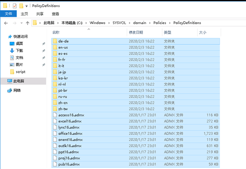Select the fr-fr folder icon
The width and height of the screenshot is (246, 169).
55,59
